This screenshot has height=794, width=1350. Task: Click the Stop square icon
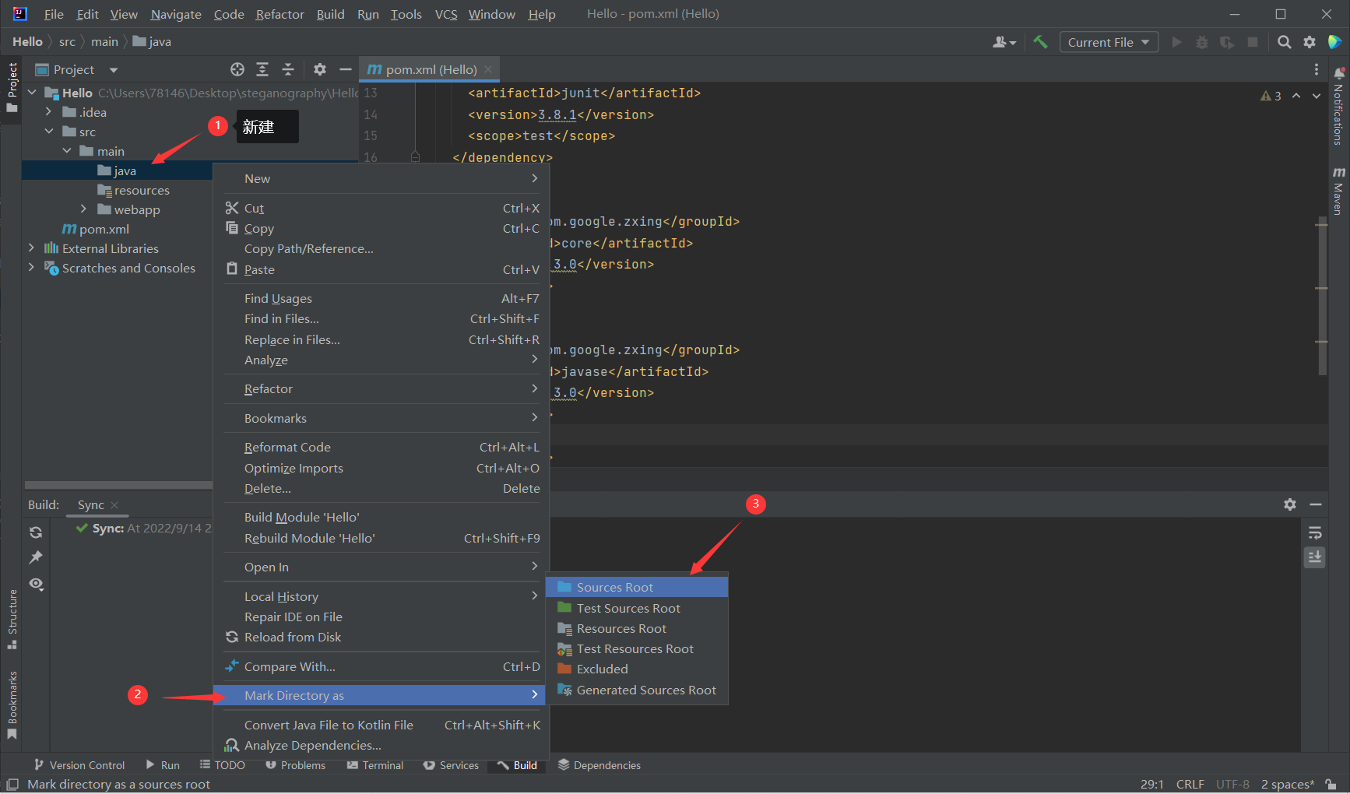[1252, 42]
